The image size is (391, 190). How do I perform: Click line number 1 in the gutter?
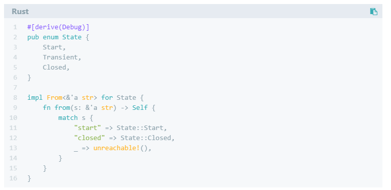click(x=16, y=27)
